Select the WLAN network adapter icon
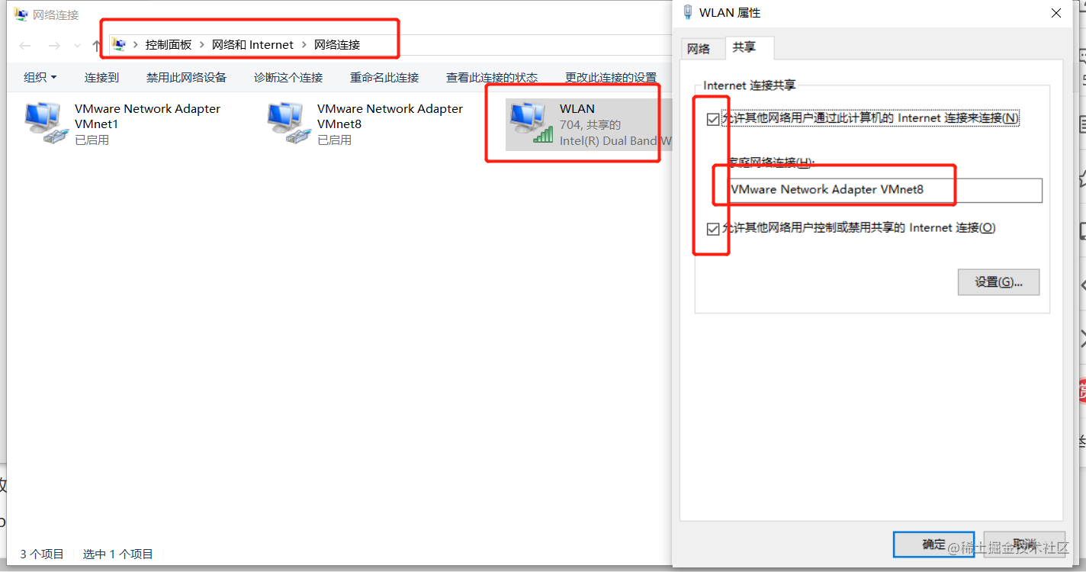This screenshot has width=1086, height=572. coord(530,123)
